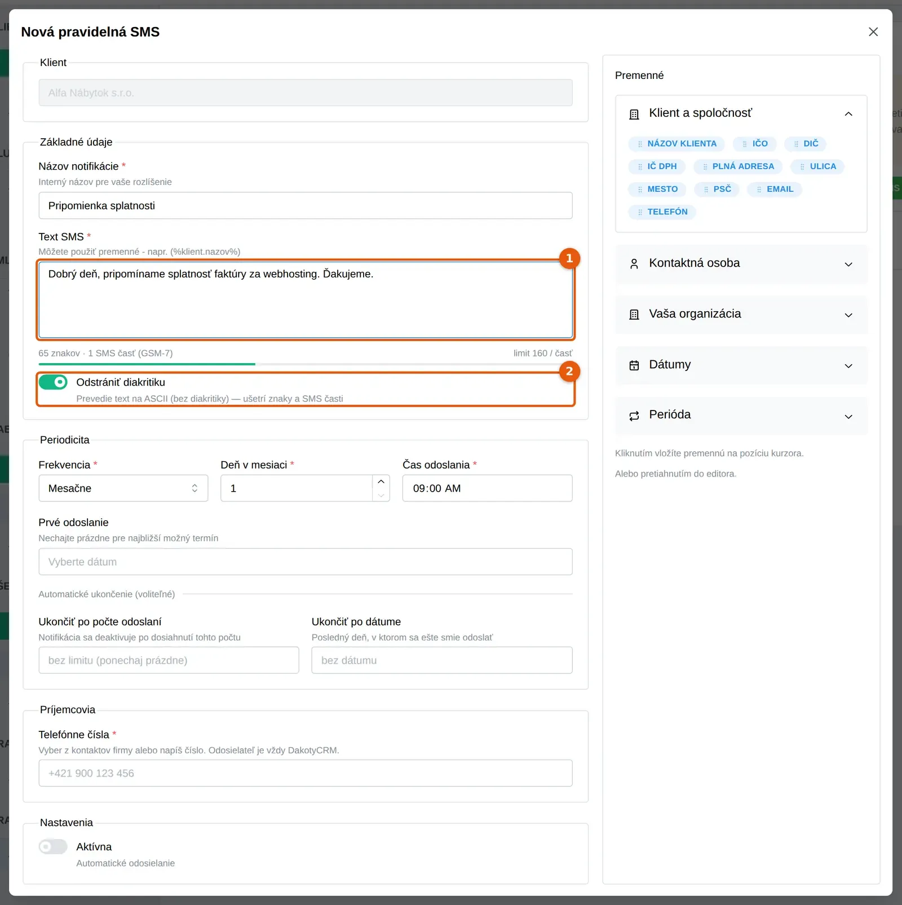Click the disabled Klient field Alfa Nábytok
The width and height of the screenshot is (902, 905).
(x=306, y=93)
